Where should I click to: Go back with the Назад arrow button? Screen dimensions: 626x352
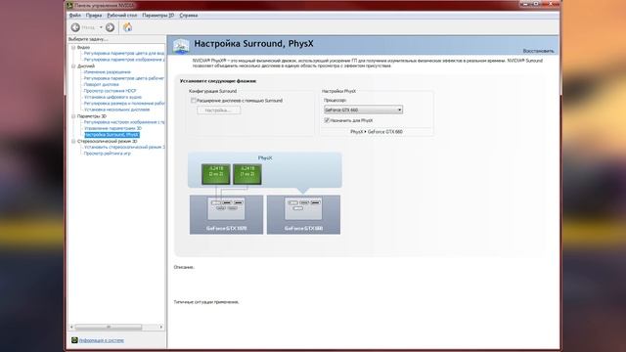coord(75,27)
